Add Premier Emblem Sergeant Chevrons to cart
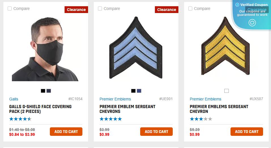The image size is (271, 148). [x=156, y=132]
